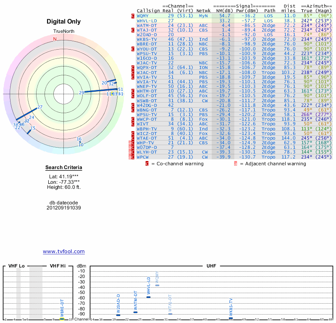This screenshot has width=336, height=323.
Task: Click the co-channel warning icon beside WYOU-DT
Action: pos(133,49)
